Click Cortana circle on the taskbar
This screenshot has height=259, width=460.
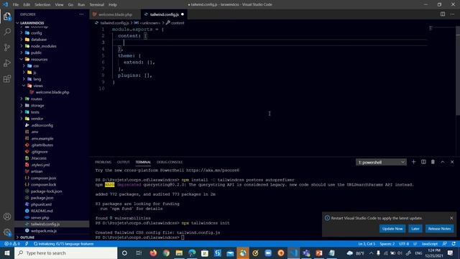pyautogui.click(x=124, y=253)
